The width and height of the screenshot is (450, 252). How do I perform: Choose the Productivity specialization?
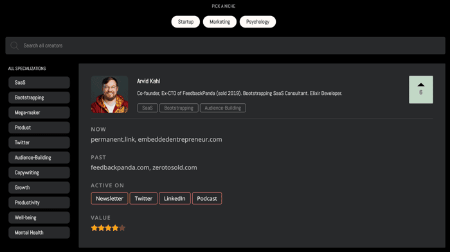pyautogui.click(x=39, y=203)
